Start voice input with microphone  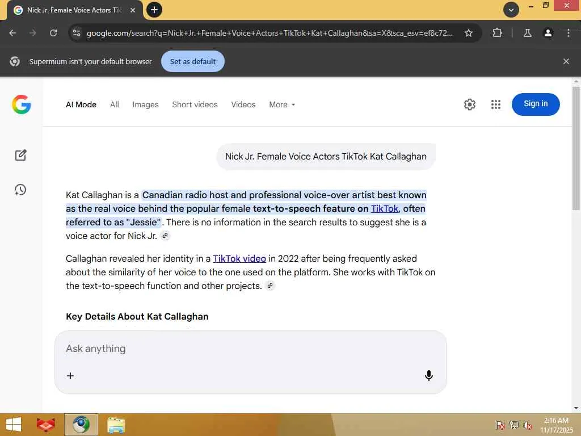429,376
